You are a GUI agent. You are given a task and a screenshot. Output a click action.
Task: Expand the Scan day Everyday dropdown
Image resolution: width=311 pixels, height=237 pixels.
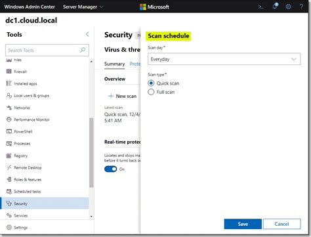pyautogui.click(x=224, y=59)
